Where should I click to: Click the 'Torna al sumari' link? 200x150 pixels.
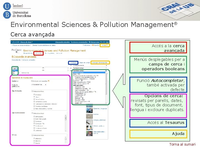click(x=182, y=144)
